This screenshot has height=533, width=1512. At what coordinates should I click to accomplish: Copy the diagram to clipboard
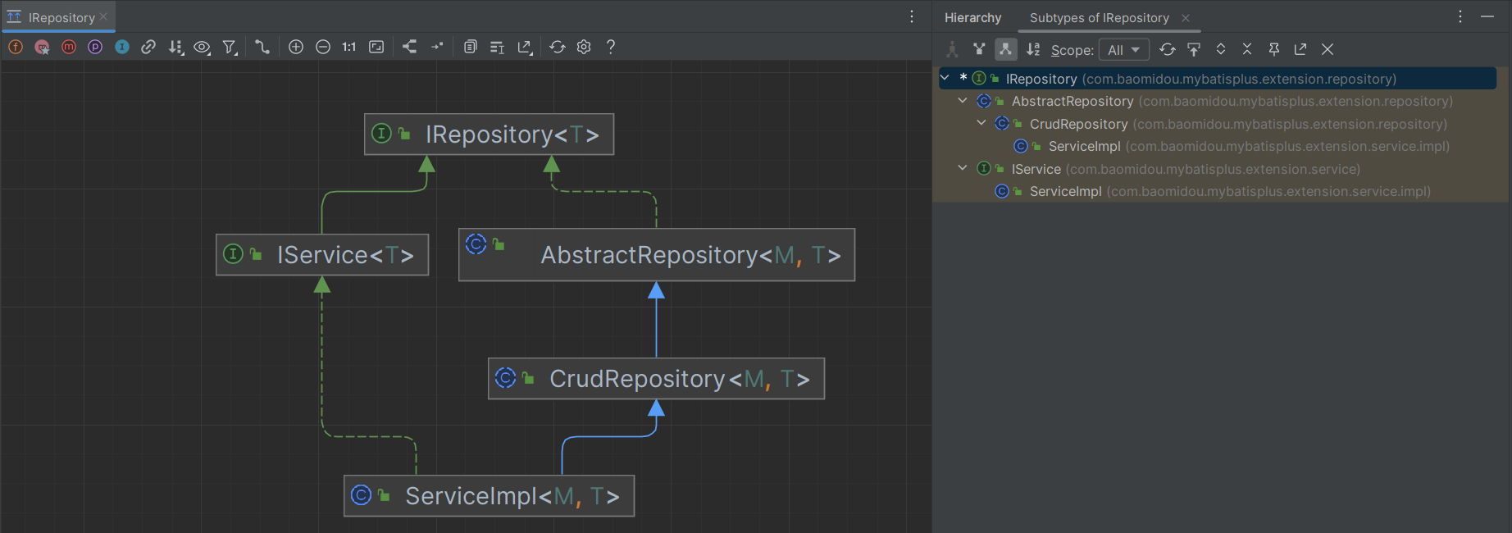470,47
